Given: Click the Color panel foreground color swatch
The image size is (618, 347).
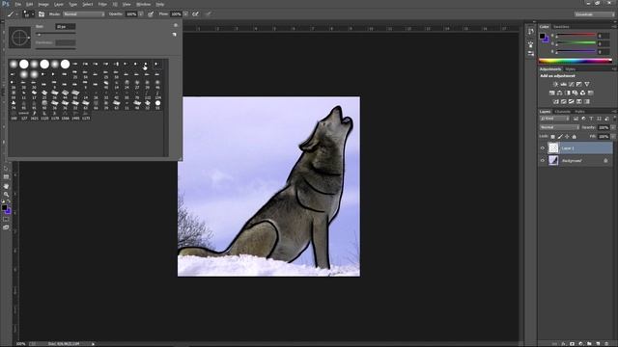Looking at the screenshot, I should 543,36.
